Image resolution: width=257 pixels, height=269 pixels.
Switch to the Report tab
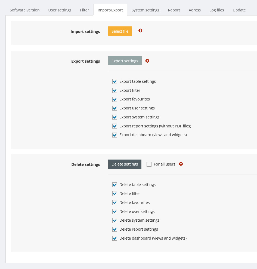(x=174, y=10)
